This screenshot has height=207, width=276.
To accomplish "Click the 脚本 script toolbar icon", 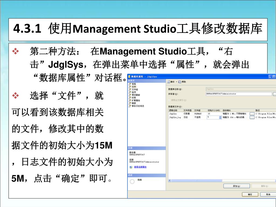I will coord(168,82).
